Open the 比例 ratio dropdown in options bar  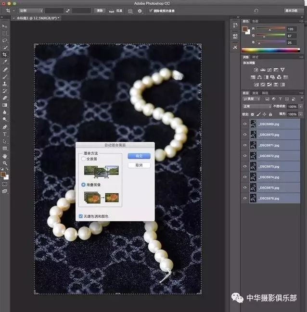[x=31, y=10]
